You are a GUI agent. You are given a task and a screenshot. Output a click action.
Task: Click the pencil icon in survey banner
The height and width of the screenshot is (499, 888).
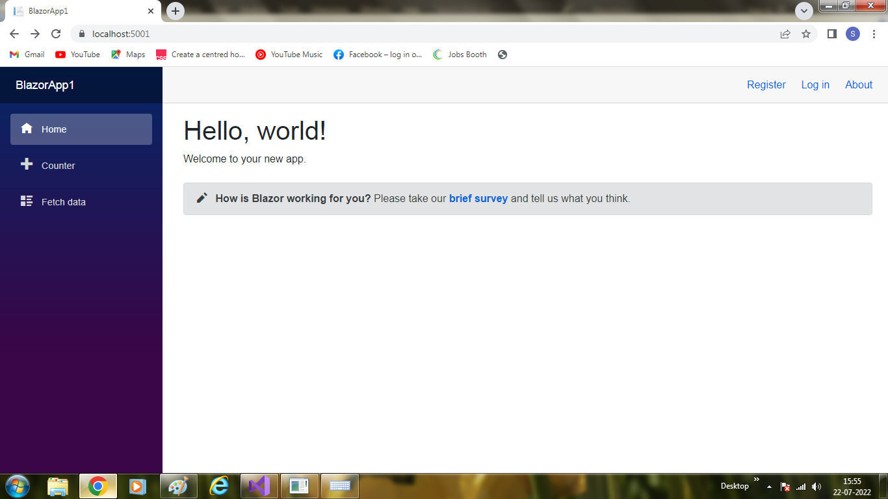point(202,198)
